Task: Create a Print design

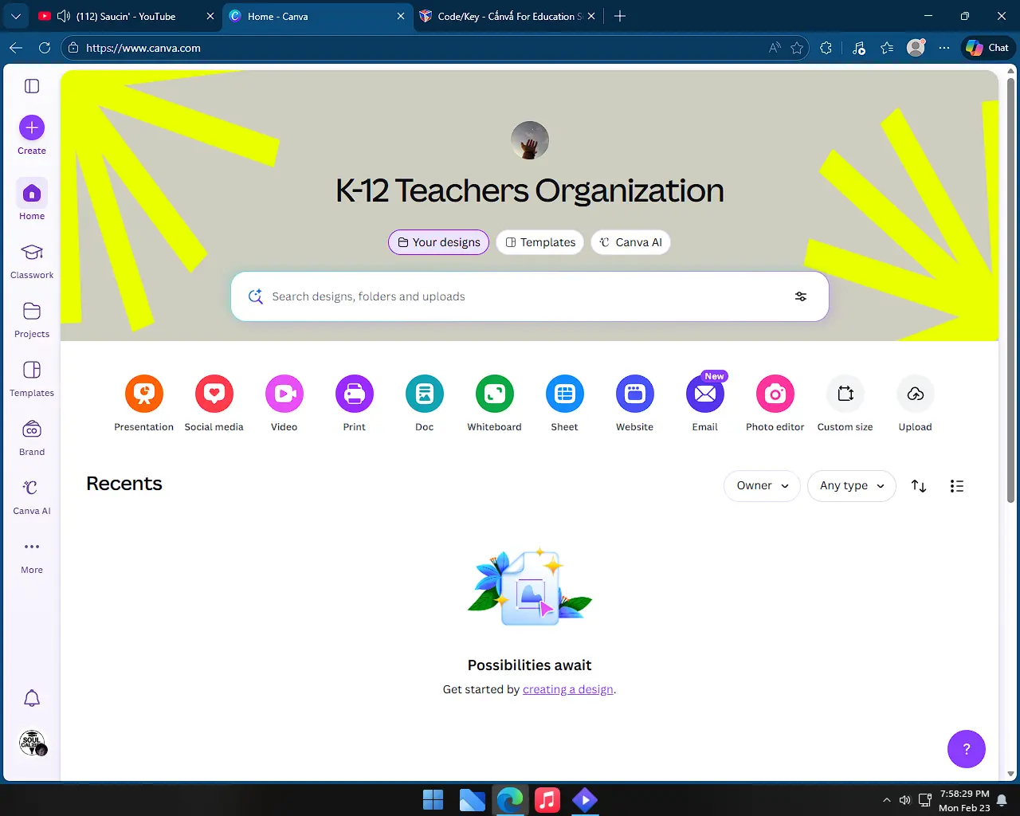Action: click(354, 403)
